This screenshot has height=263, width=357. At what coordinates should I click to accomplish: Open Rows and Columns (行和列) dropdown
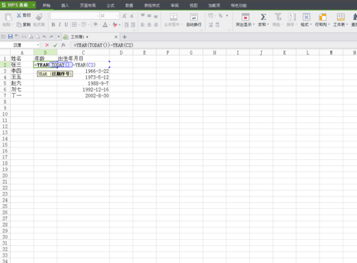[322, 24]
